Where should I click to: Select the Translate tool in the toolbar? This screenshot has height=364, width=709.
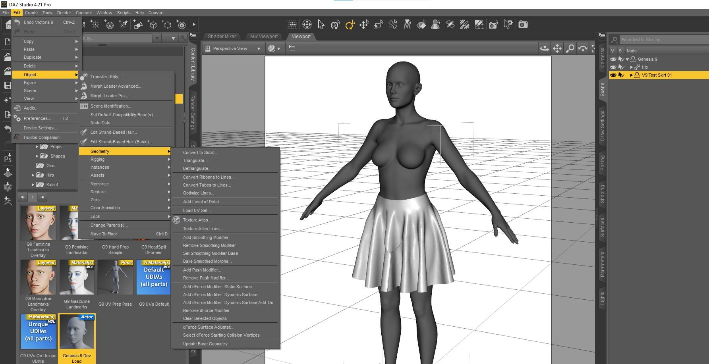tap(364, 25)
